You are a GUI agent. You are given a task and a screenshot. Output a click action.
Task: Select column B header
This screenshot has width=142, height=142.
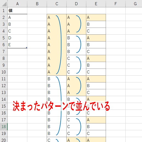click(37, 4)
